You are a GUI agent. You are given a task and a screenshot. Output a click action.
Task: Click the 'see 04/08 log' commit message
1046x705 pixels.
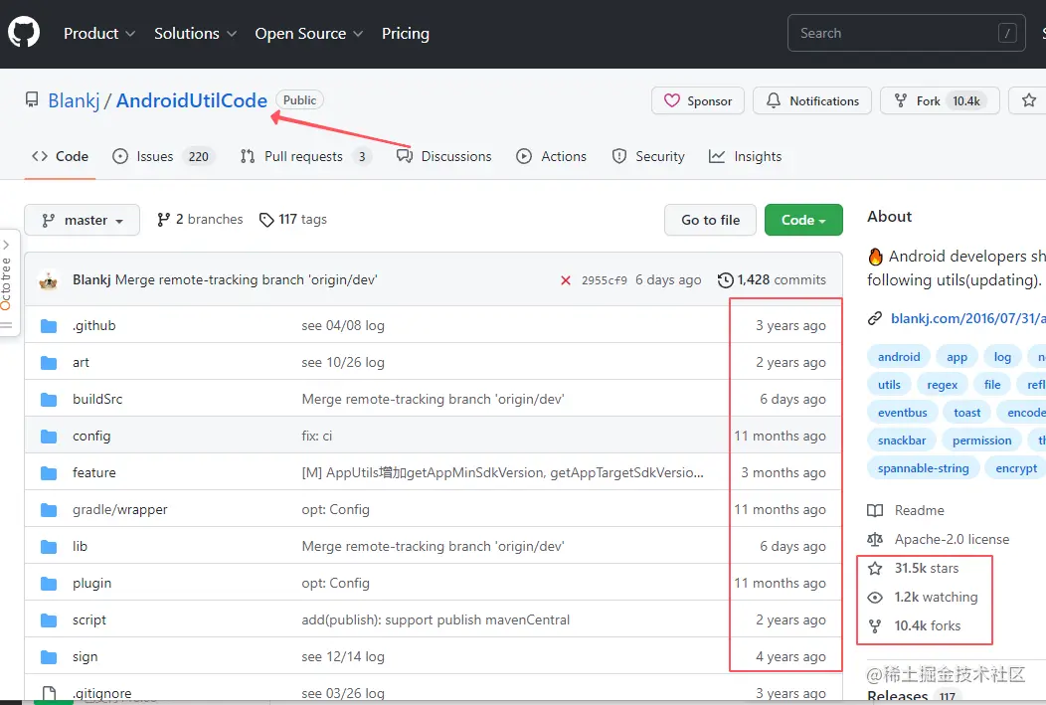point(343,325)
